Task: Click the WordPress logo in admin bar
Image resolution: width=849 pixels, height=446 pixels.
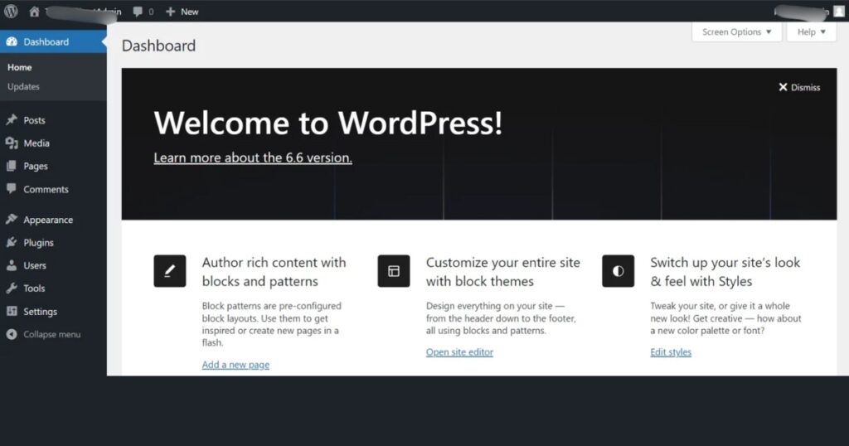Action: click(x=11, y=12)
